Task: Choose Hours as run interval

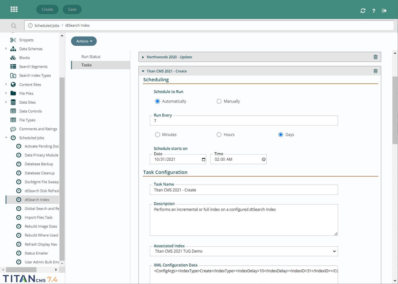Action: [219, 135]
